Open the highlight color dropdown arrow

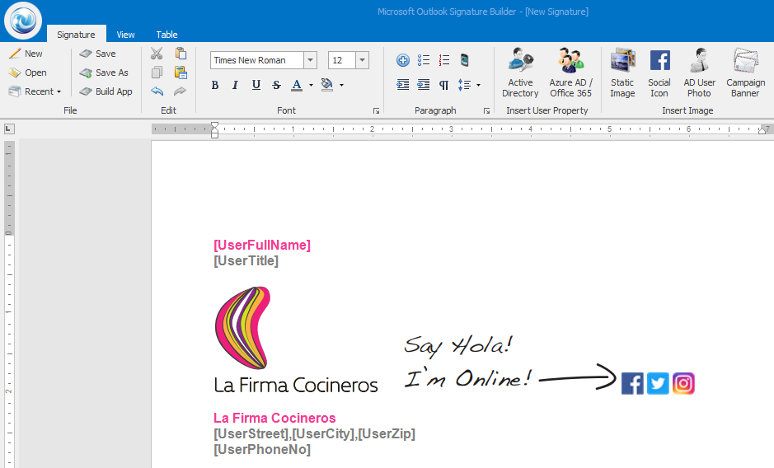pyautogui.click(x=341, y=86)
